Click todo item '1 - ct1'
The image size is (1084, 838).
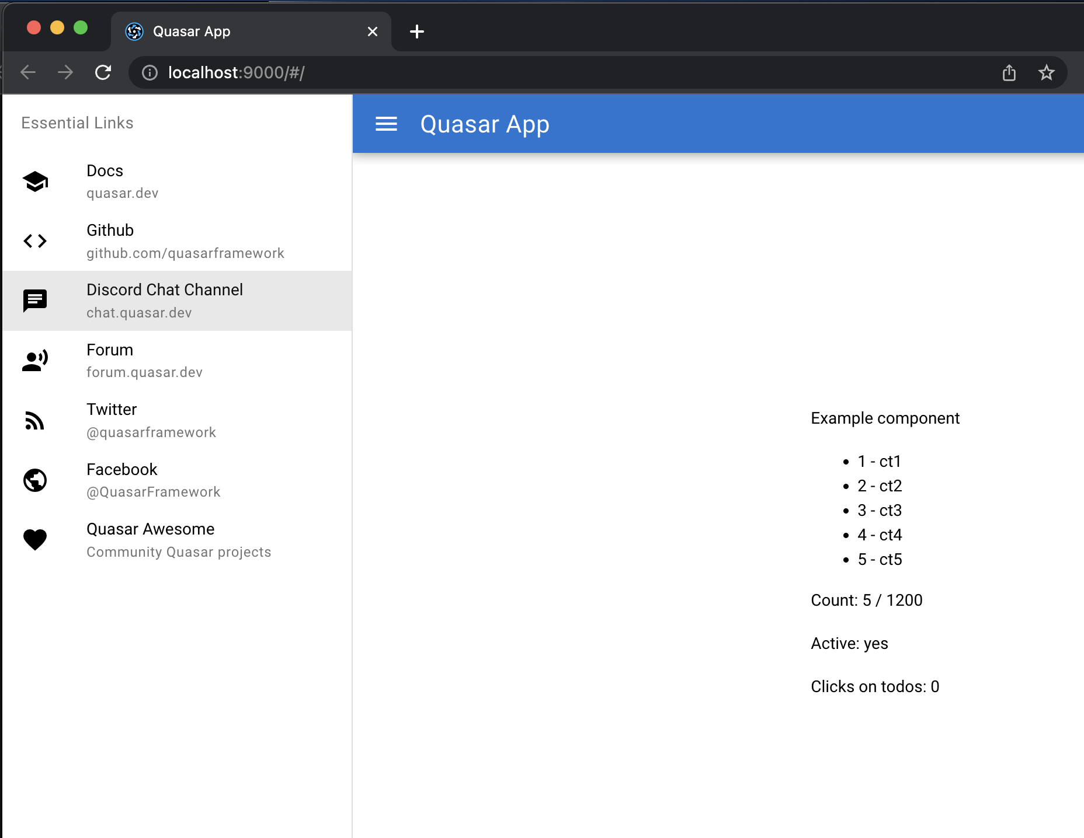879,462
